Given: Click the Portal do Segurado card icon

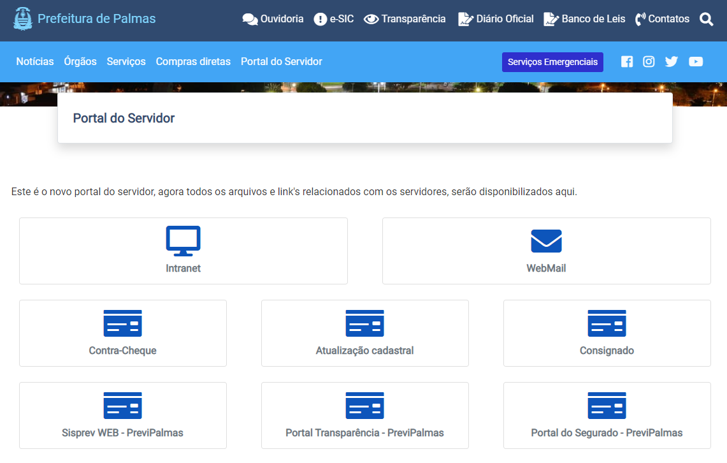Looking at the screenshot, I should (x=607, y=406).
